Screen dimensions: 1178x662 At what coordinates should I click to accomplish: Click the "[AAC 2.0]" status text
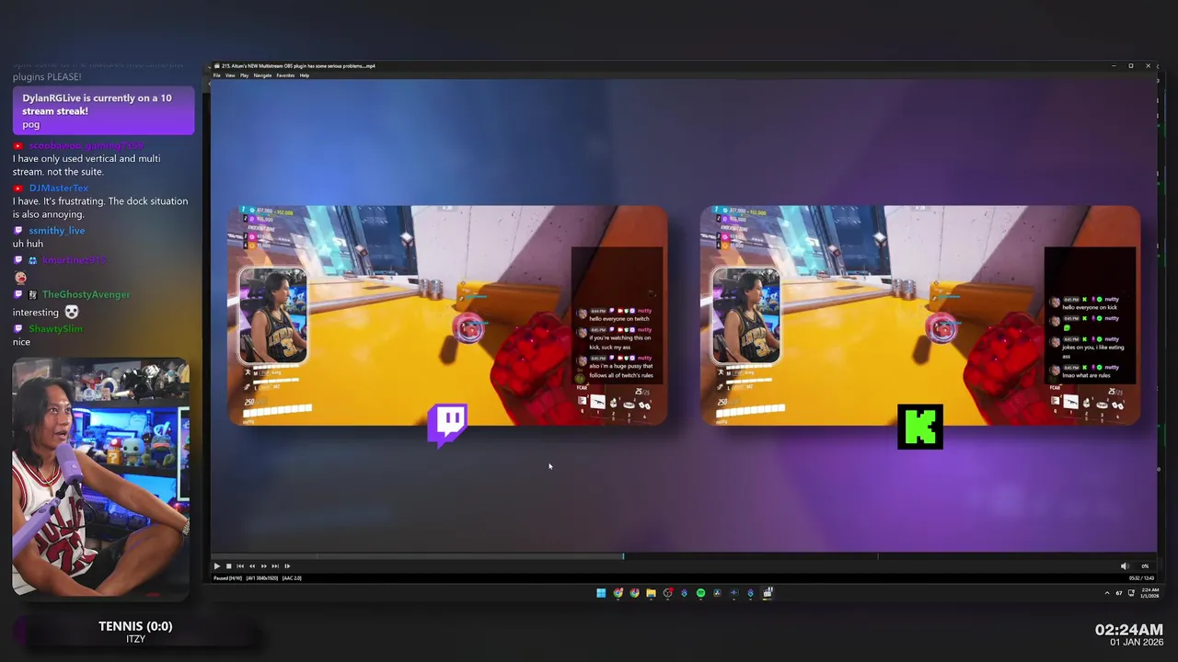pyautogui.click(x=292, y=578)
